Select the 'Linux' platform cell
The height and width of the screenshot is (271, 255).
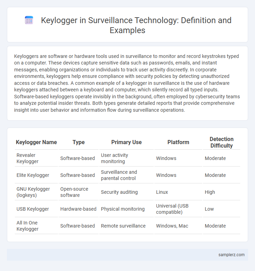(178, 192)
